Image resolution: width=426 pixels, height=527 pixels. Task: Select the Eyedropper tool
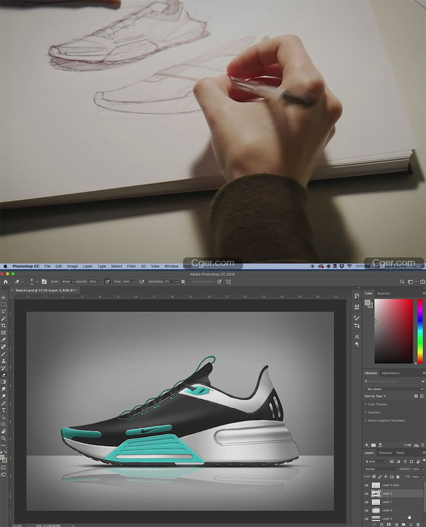pyautogui.click(x=4, y=340)
